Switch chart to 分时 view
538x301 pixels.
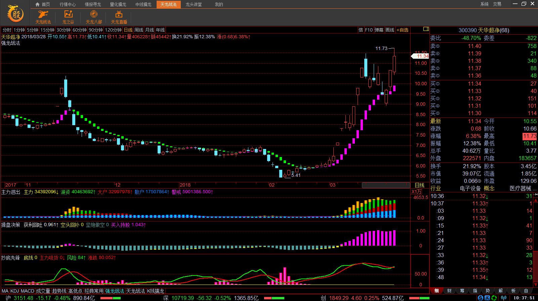coord(7,30)
